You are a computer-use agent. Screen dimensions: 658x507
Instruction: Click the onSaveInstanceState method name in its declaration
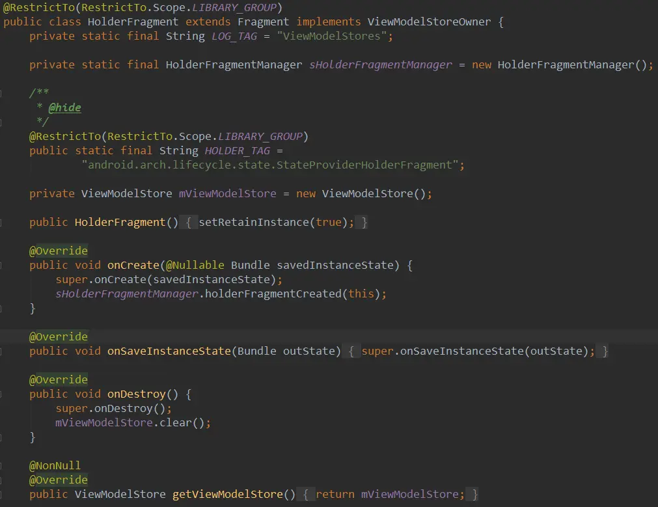click(169, 351)
